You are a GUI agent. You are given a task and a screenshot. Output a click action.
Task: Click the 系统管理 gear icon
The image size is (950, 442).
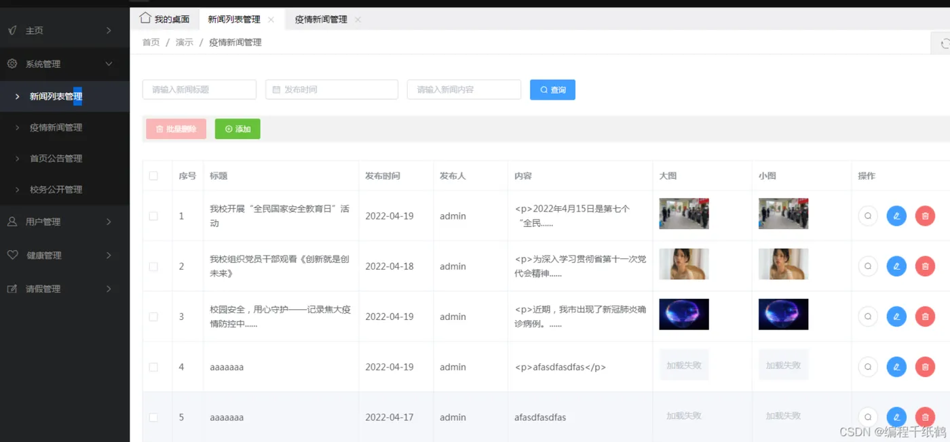click(12, 64)
